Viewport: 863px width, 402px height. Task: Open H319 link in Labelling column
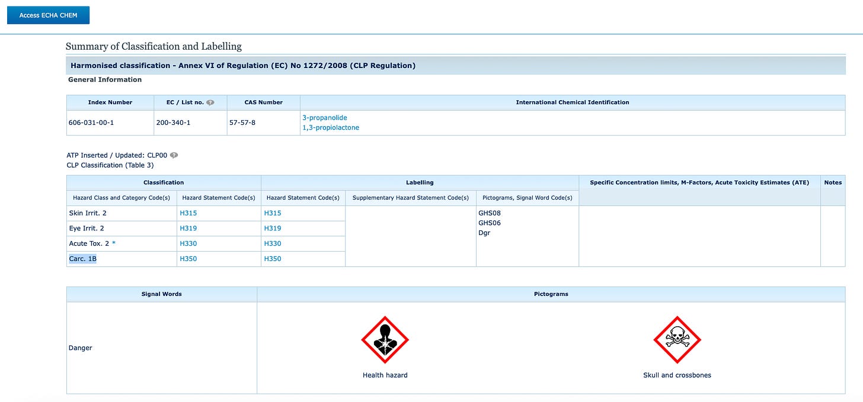point(273,228)
